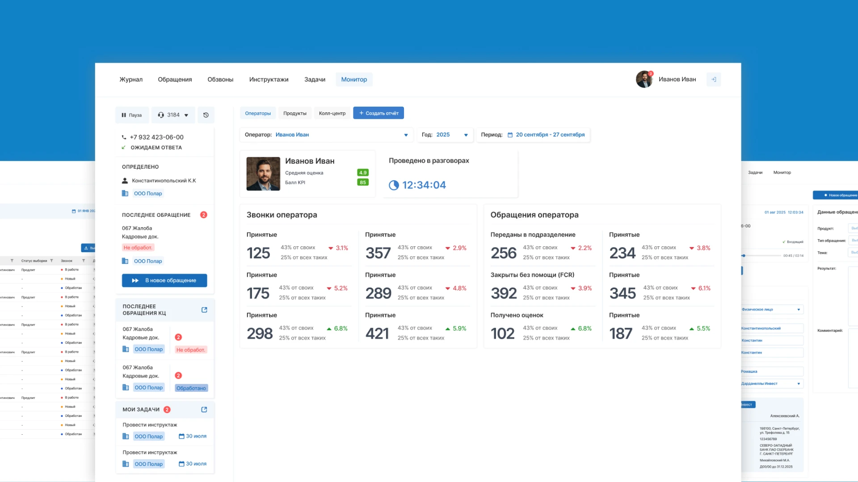Click the call history clock icon
This screenshot has width=858, height=482.
click(206, 115)
